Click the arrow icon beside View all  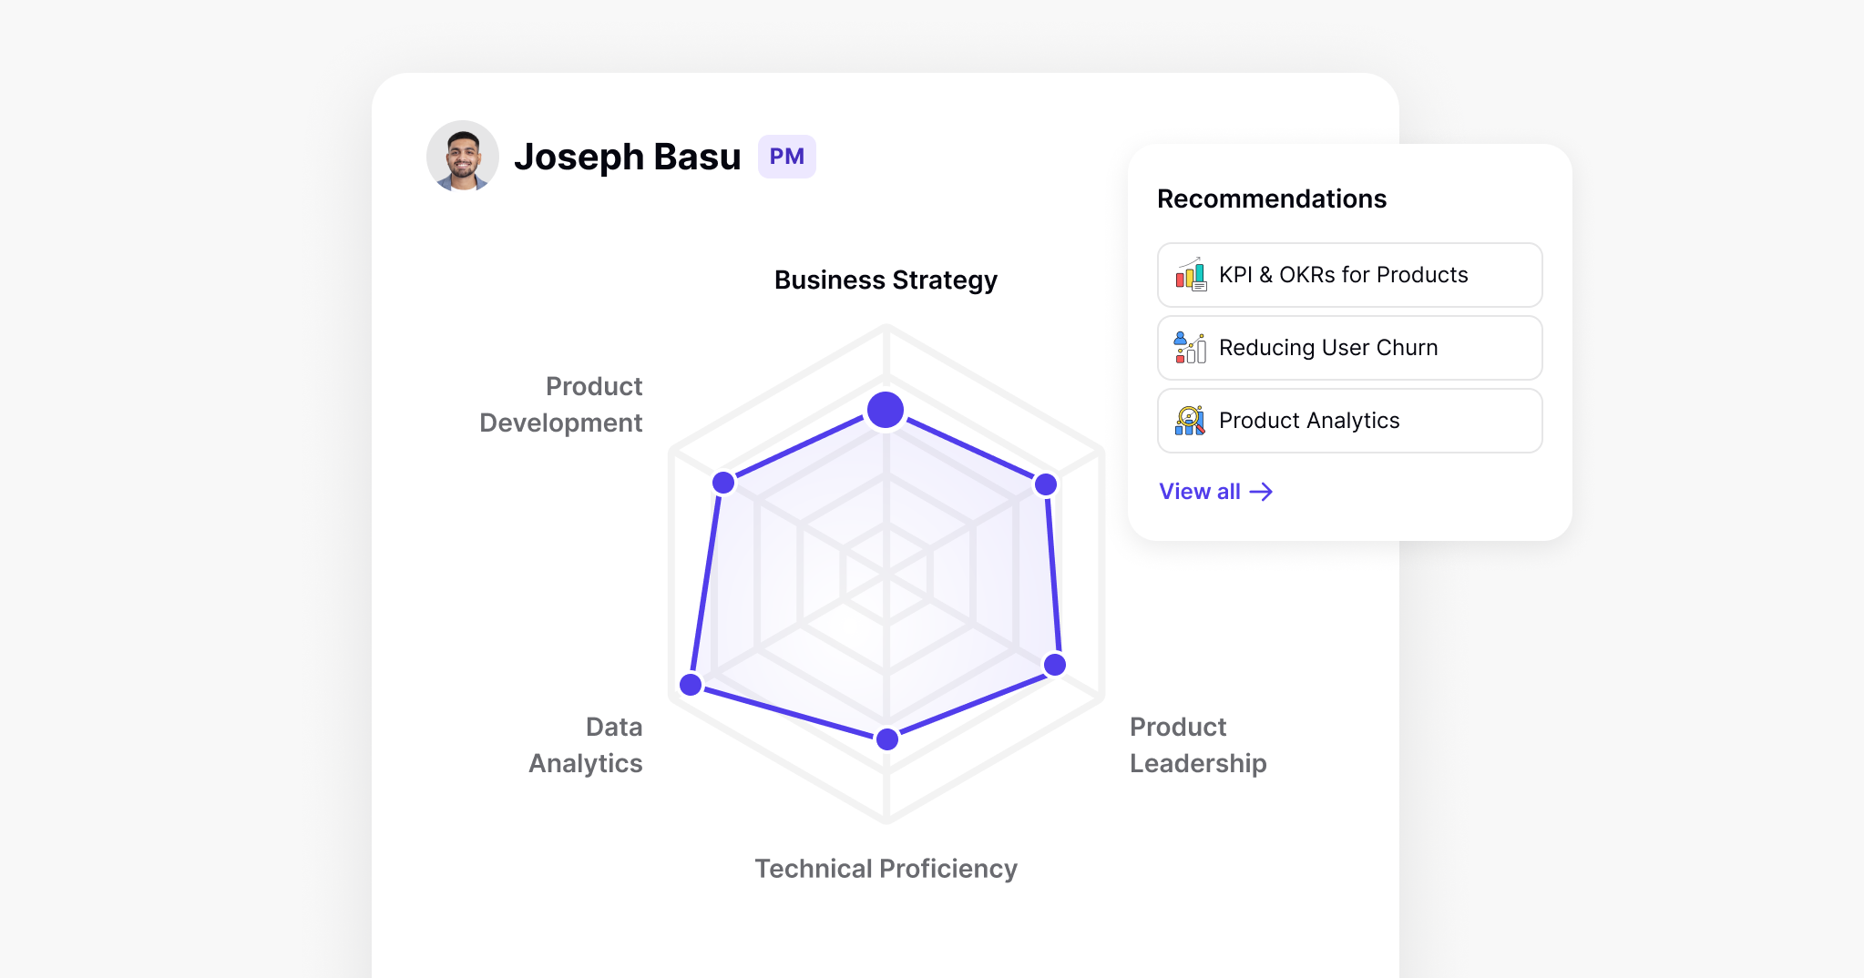click(x=1262, y=492)
